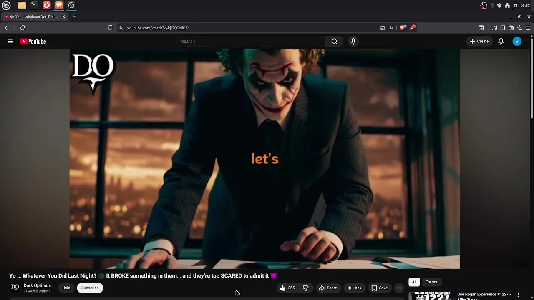The width and height of the screenshot is (534, 300).
Task: Open the Dark Optimus channel name link
Action: click(37, 285)
